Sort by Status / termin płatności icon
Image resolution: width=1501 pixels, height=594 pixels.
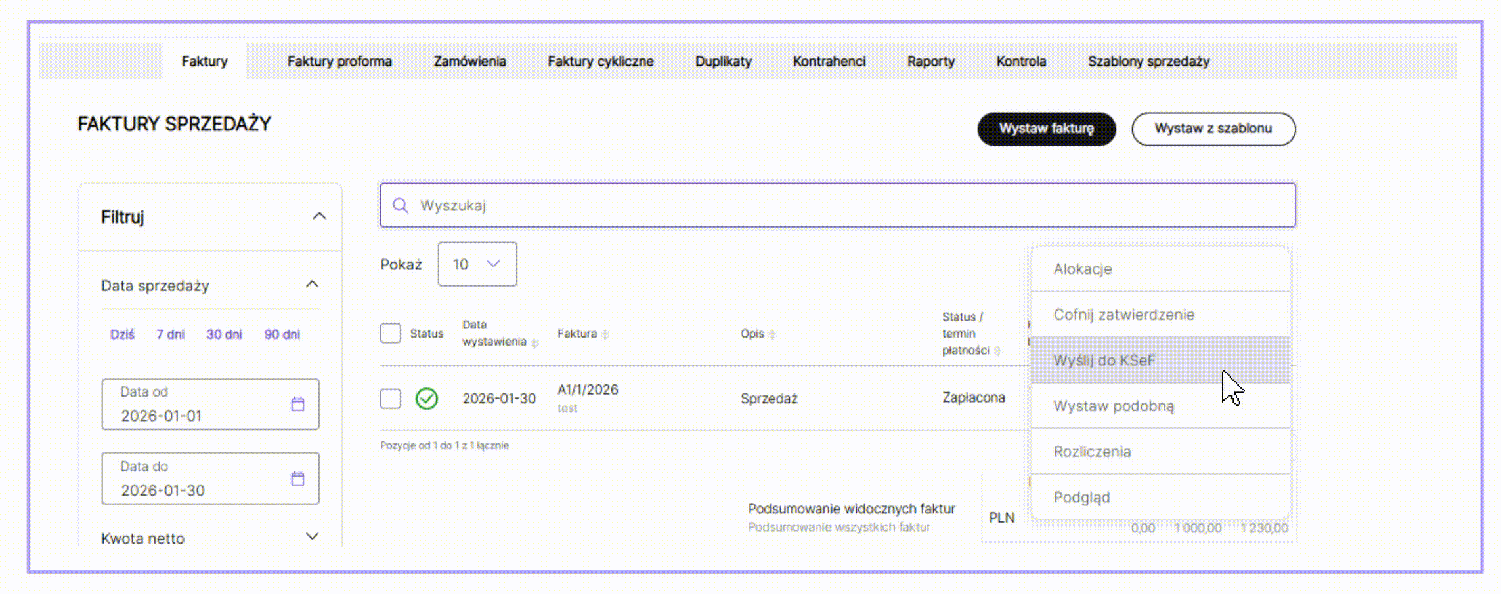point(997,351)
